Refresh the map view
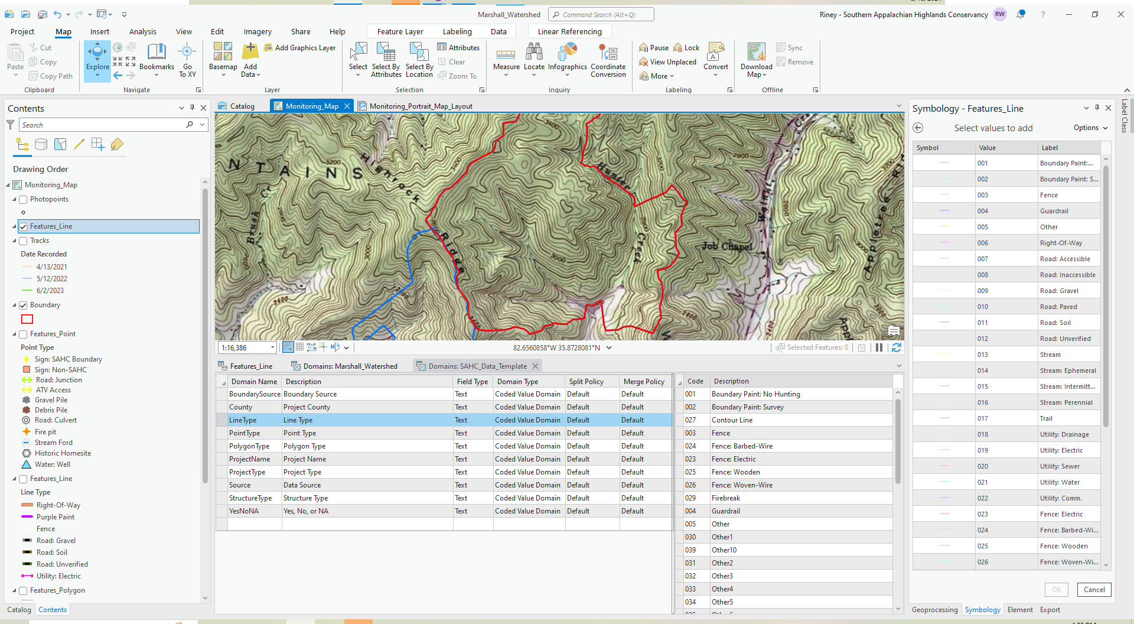The image size is (1134, 624). (896, 347)
